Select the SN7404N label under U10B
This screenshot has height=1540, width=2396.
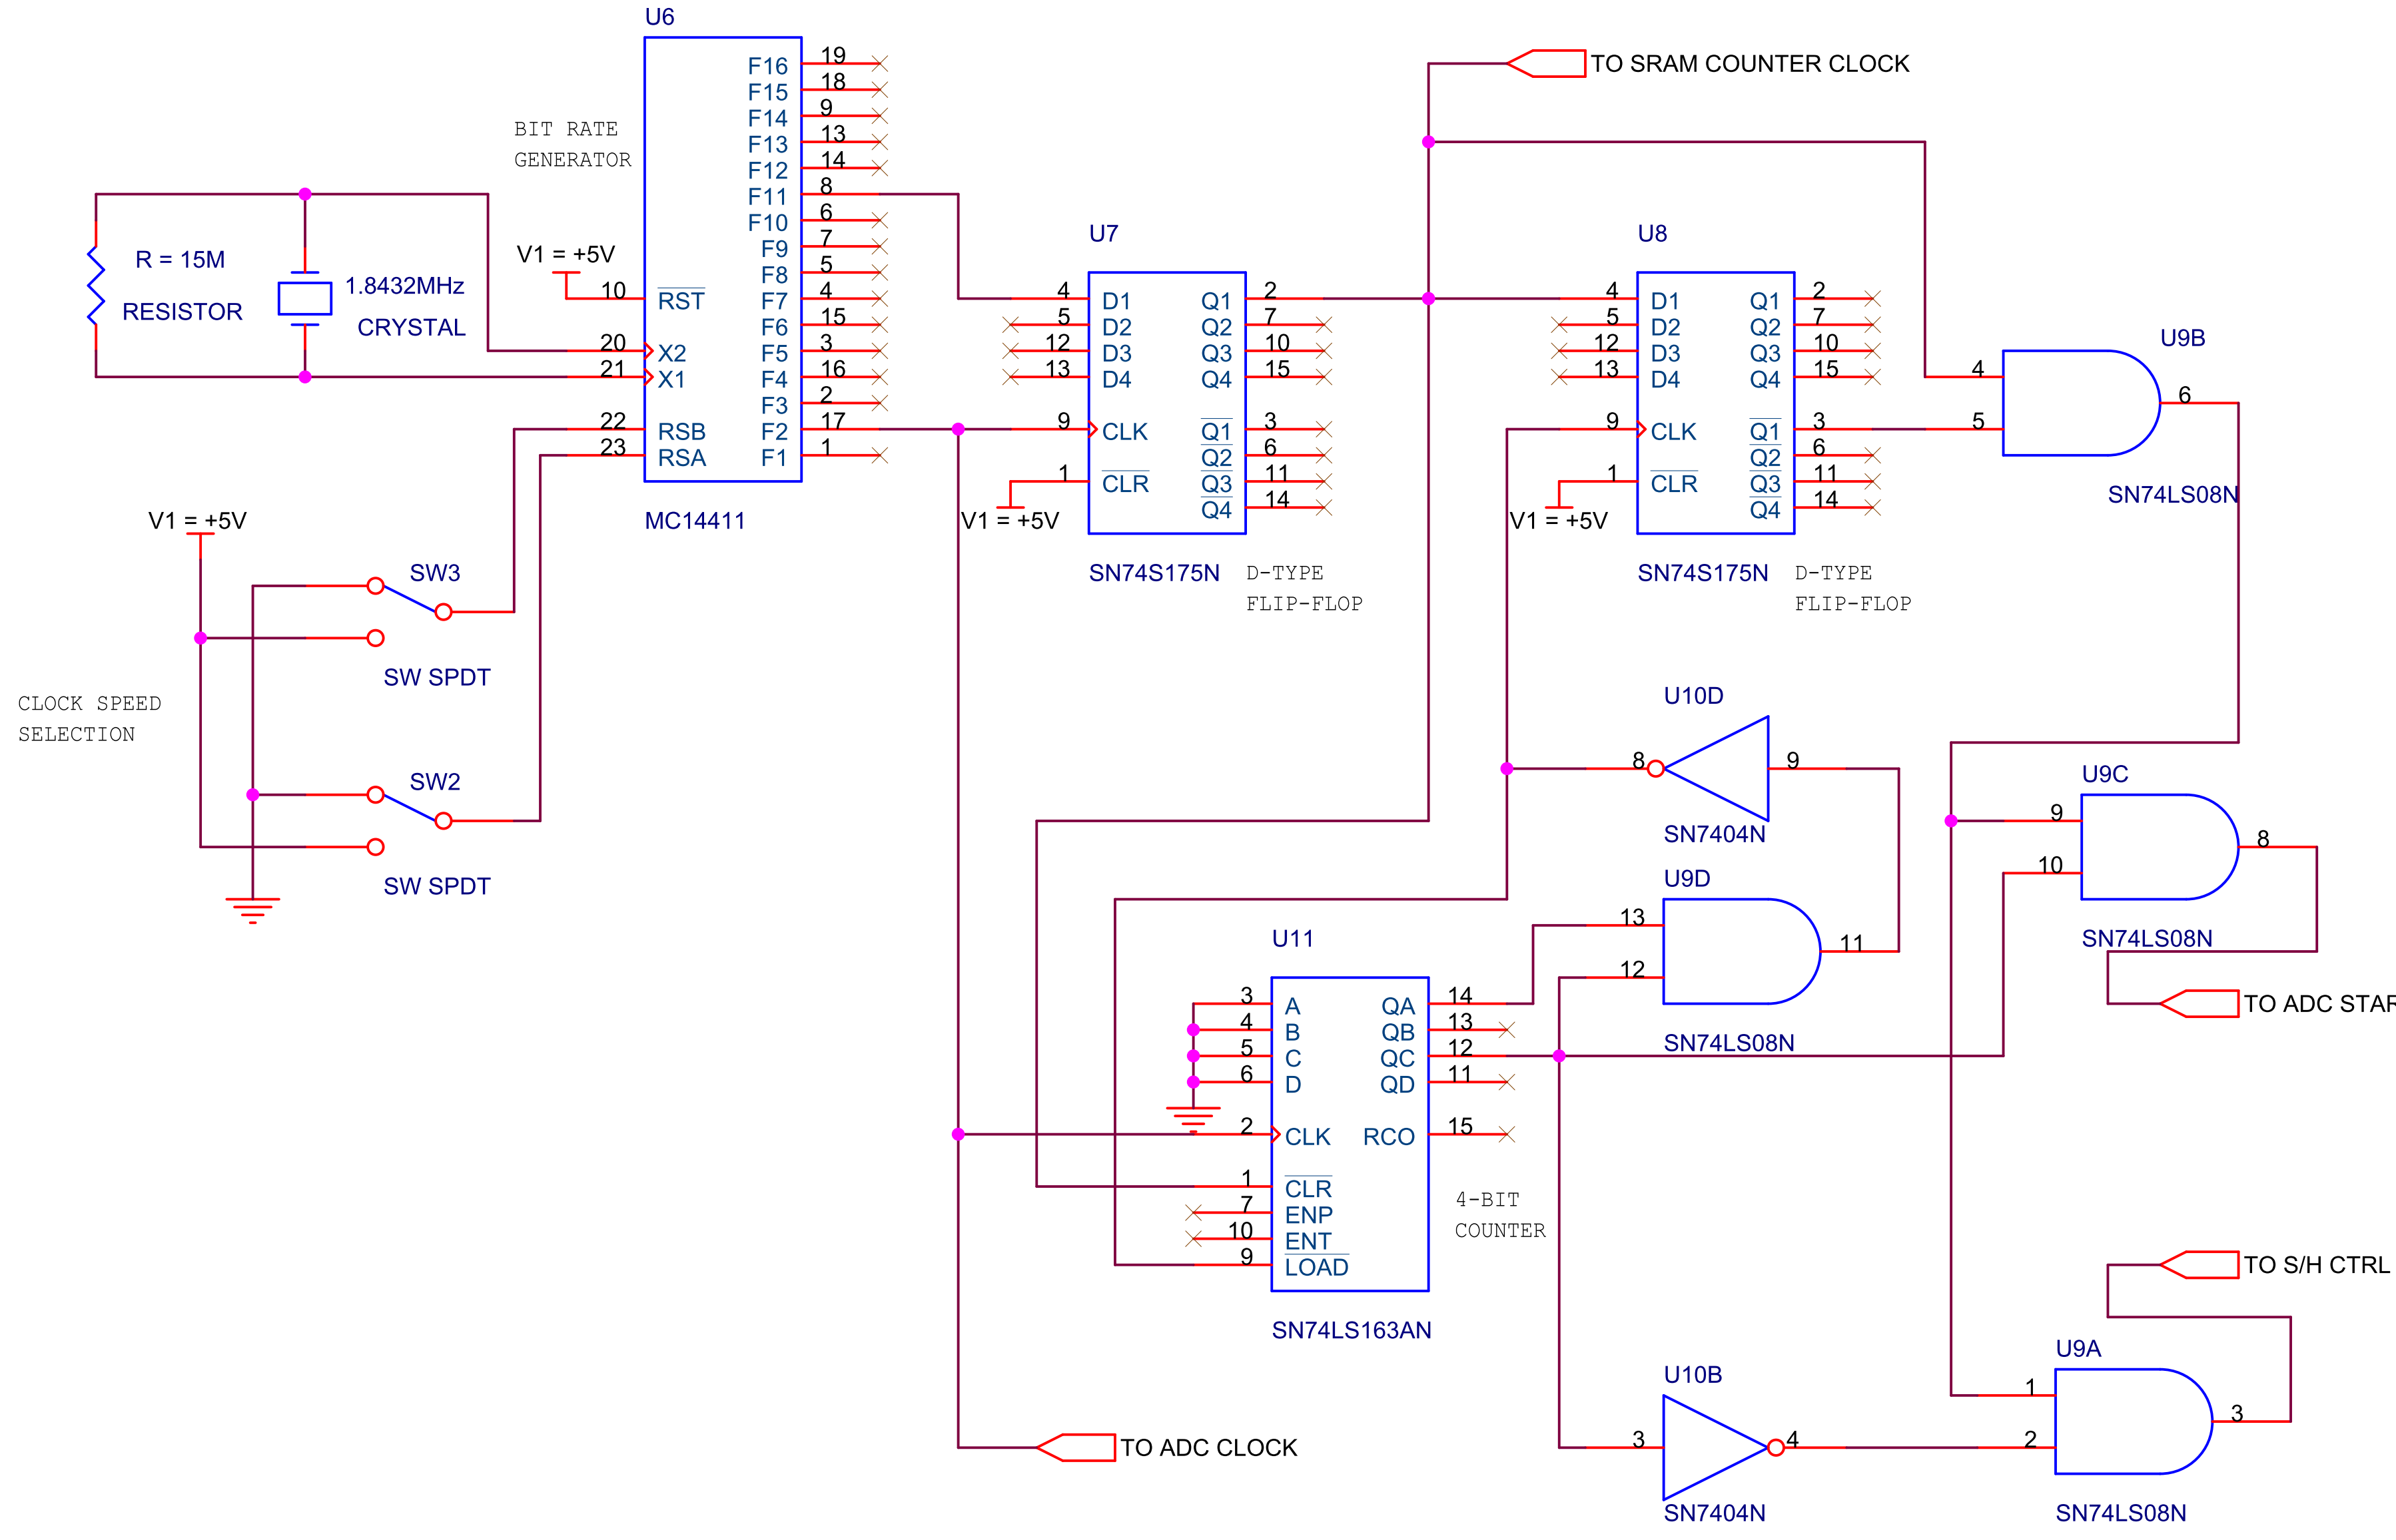(1715, 1513)
